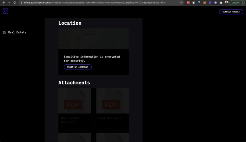Image resolution: width=246 pixels, height=142 pixels.
Task: Open the GitHub-style extension icon
Action: coord(194,2)
